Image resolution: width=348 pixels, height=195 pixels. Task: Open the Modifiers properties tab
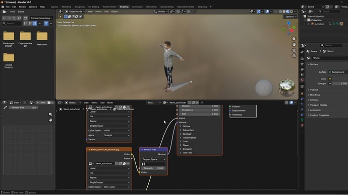tap(302, 99)
